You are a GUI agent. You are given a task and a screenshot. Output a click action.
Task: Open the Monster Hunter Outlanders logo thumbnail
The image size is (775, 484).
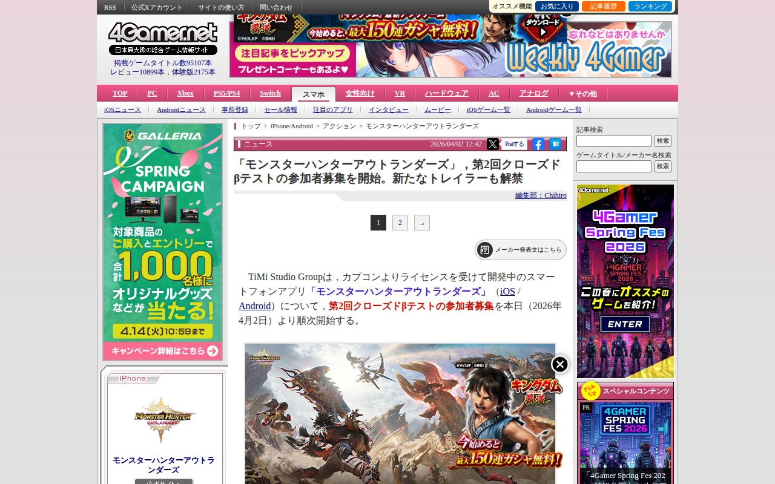(x=165, y=419)
